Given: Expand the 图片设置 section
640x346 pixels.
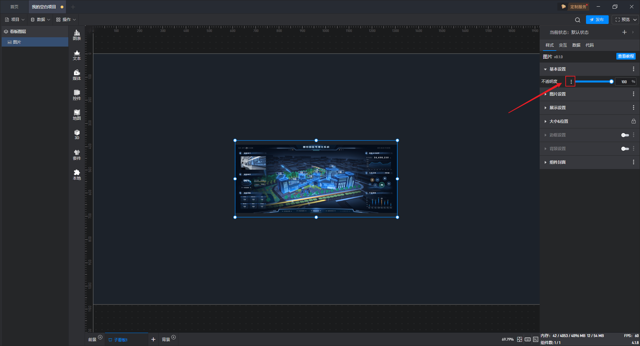Looking at the screenshot, I should (x=557, y=94).
